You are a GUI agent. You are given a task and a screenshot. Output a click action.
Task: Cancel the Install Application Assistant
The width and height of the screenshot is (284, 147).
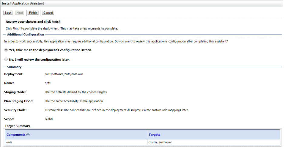coord(48,13)
